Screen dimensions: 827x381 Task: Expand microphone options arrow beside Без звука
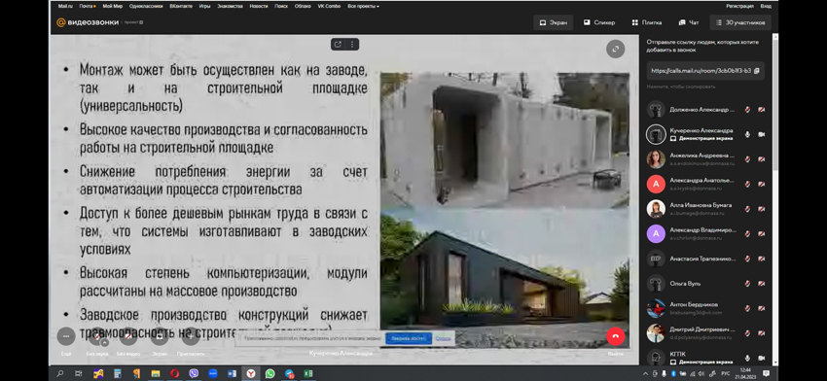(x=104, y=342)
